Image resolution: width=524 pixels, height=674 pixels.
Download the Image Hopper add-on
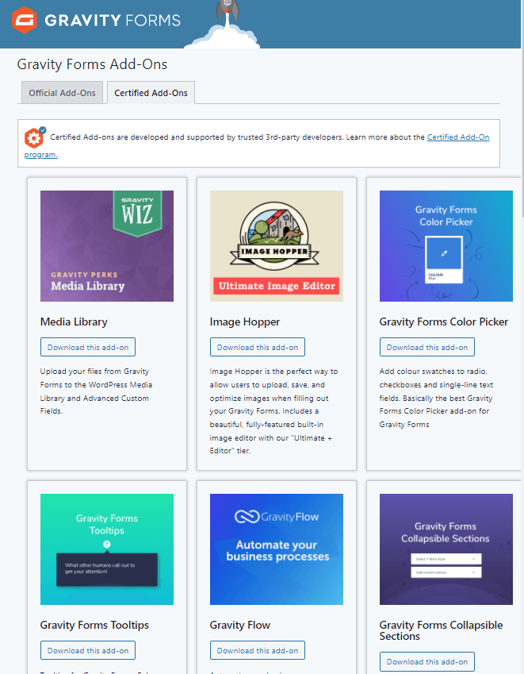258,347
